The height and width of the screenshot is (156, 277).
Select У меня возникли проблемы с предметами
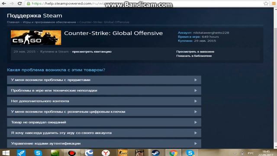(x=104, y=80)
